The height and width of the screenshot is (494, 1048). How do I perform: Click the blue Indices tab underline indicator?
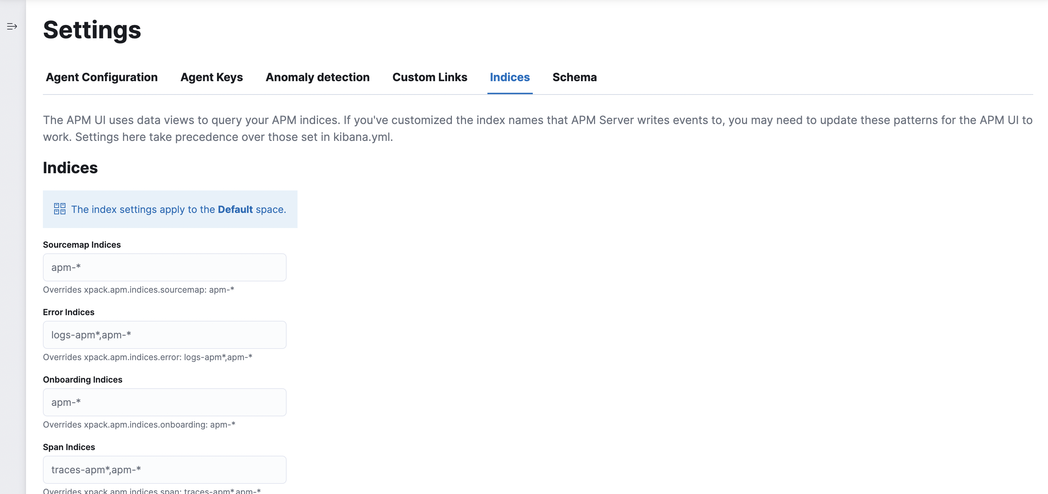tap(509, 93)
